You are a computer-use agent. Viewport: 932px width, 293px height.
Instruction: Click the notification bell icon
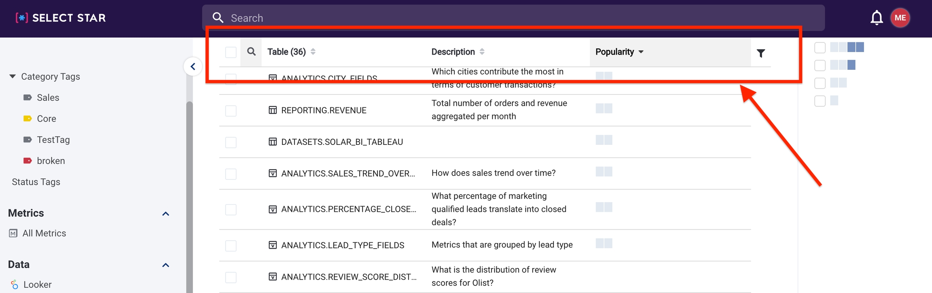point(876,18)
